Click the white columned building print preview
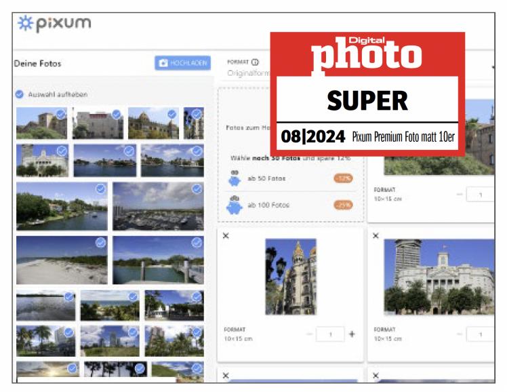 [439, 277]
